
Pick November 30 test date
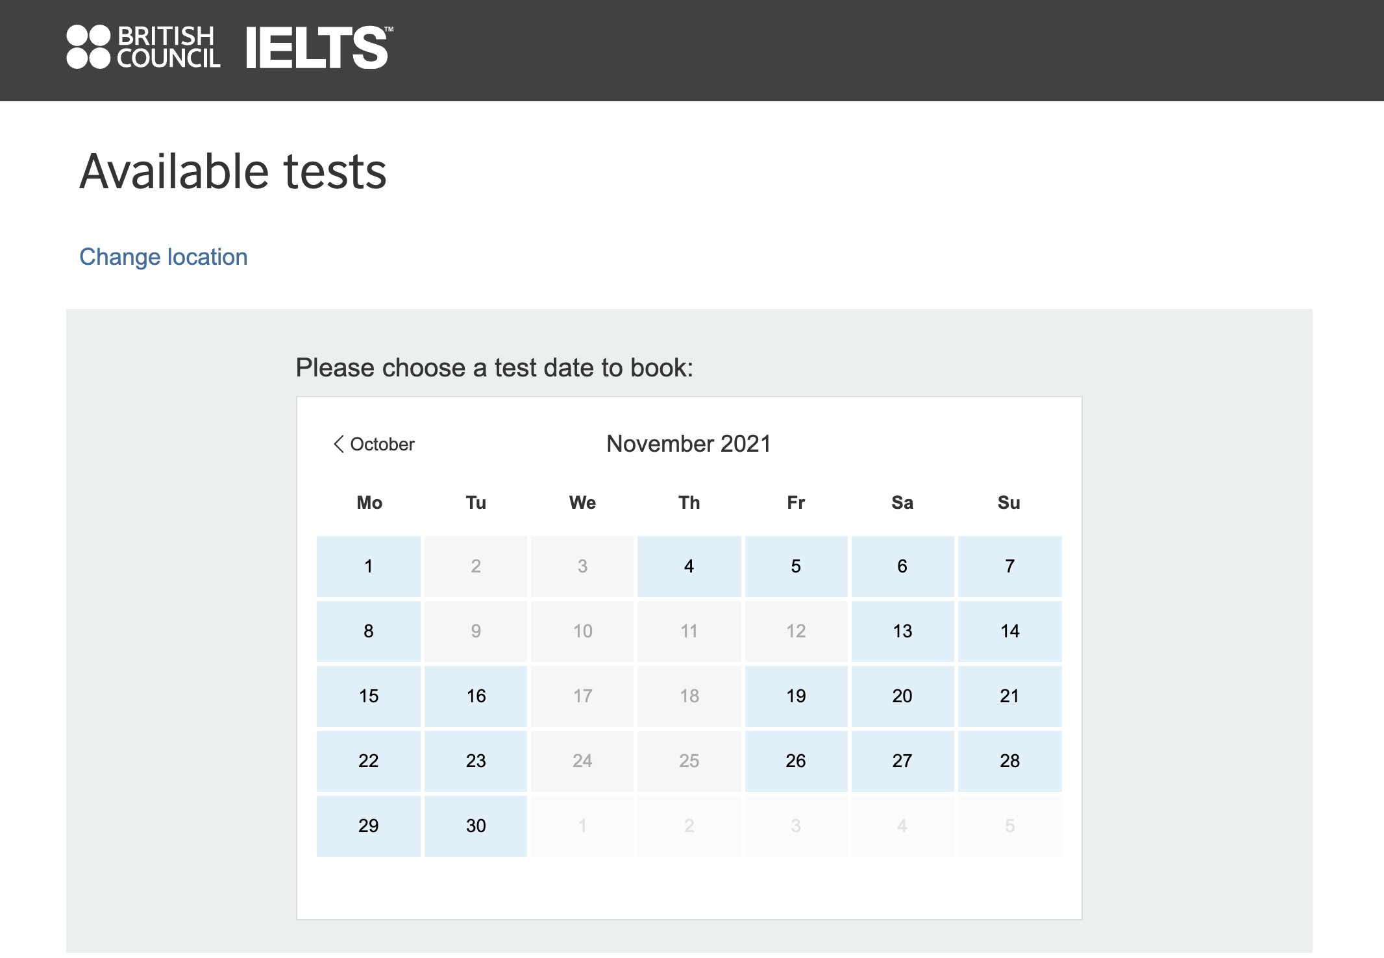point(476,826)
